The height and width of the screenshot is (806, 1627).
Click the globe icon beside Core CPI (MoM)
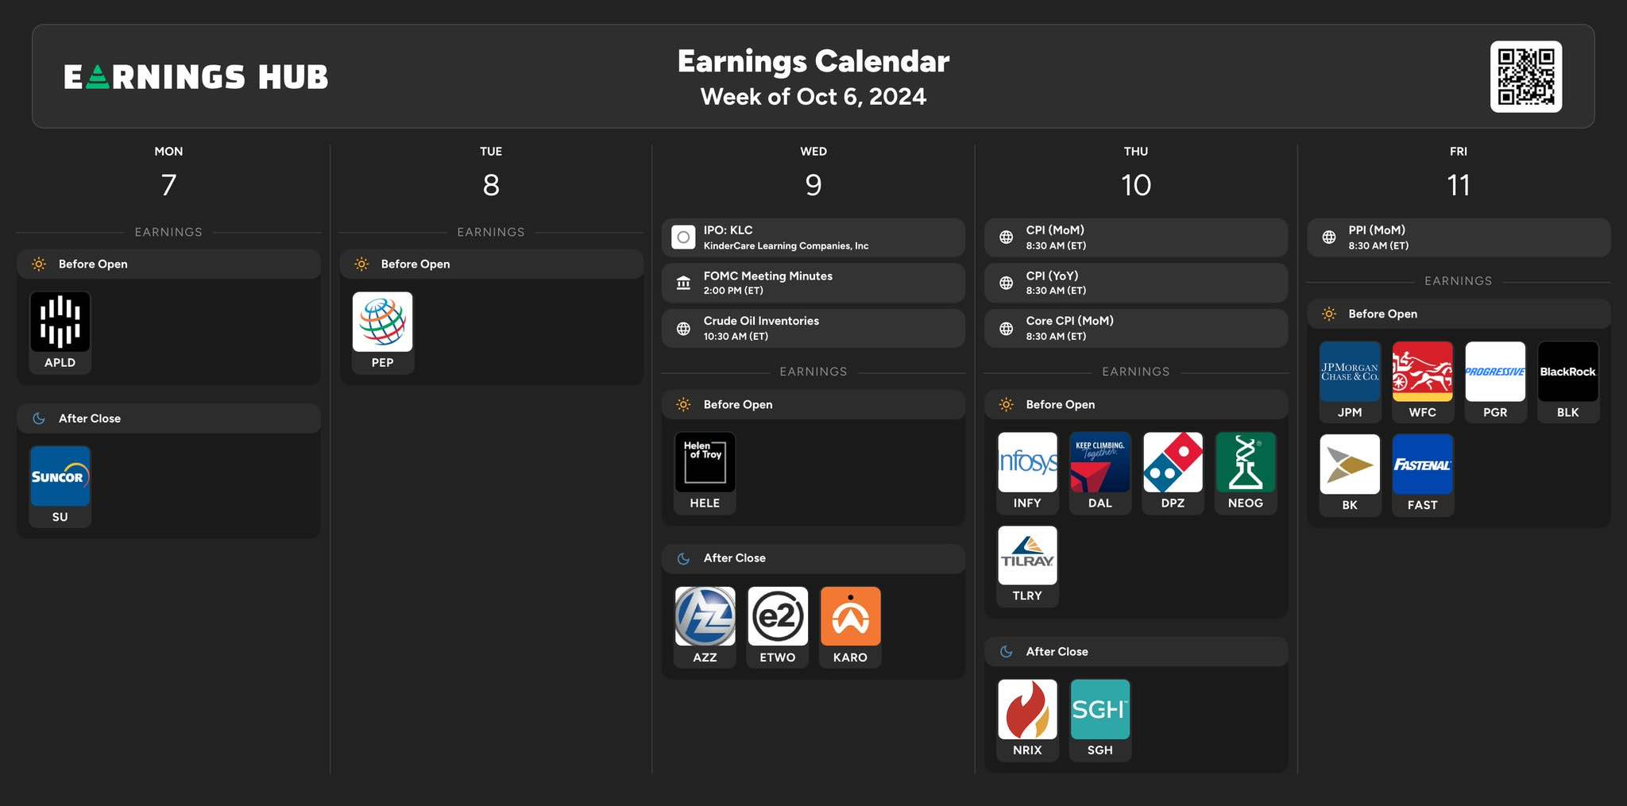tap(1006, 328)
